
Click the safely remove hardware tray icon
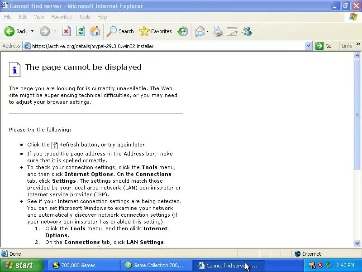point(328,265)
